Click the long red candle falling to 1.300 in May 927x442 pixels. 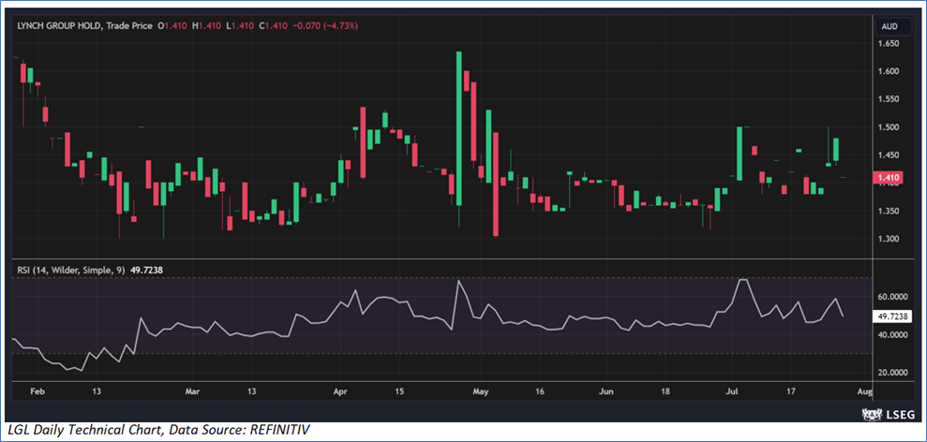496,184
